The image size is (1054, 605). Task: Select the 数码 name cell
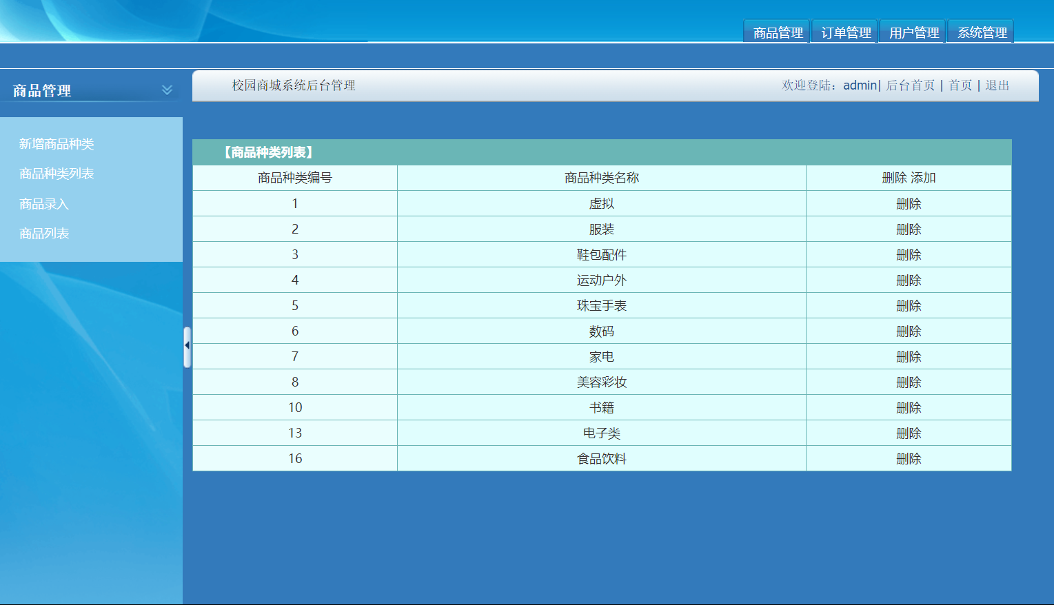click(x=602, y=331)
